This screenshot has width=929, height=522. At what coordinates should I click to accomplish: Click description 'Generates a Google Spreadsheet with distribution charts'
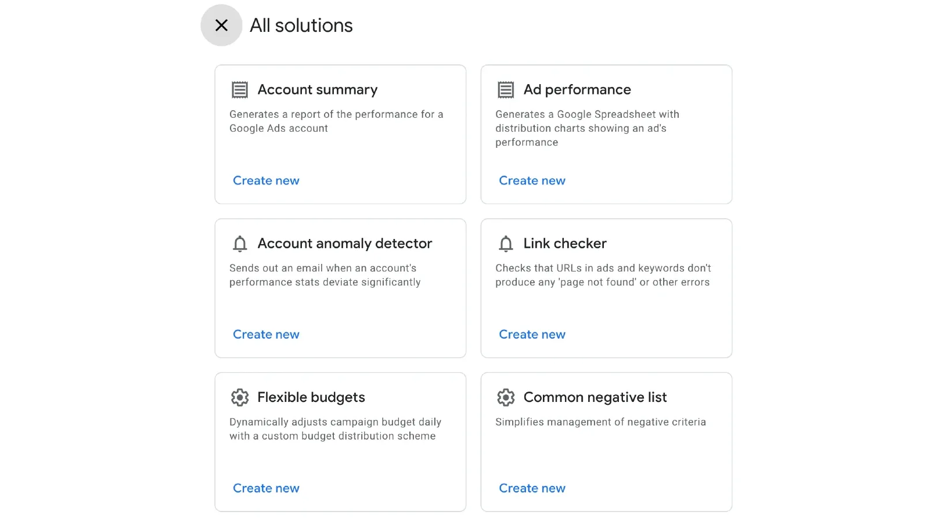[587, 128]
